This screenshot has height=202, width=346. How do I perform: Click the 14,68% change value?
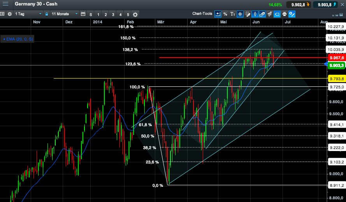[x=275, y=5]
